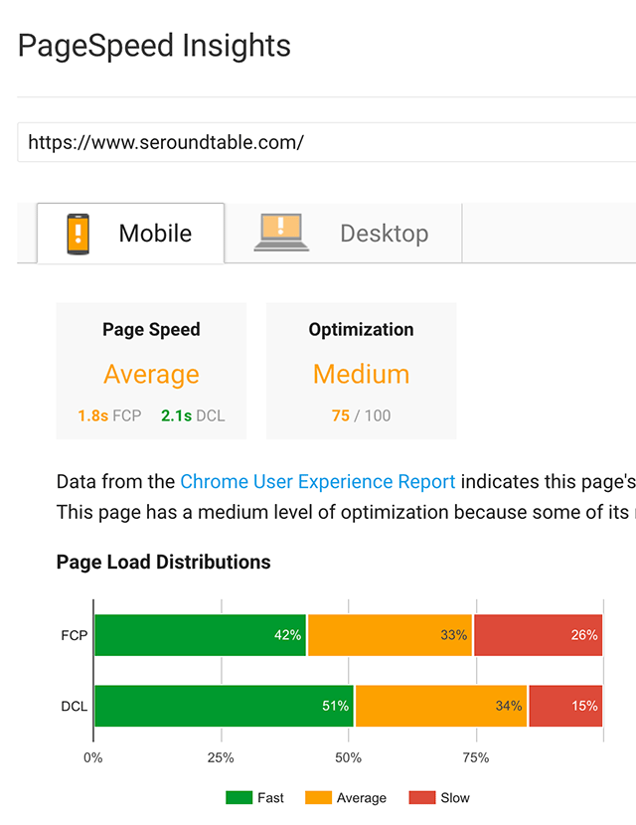Select the red 26% FCP bar segment
This screenshot has height=825, width=636.
coord(538,635)
